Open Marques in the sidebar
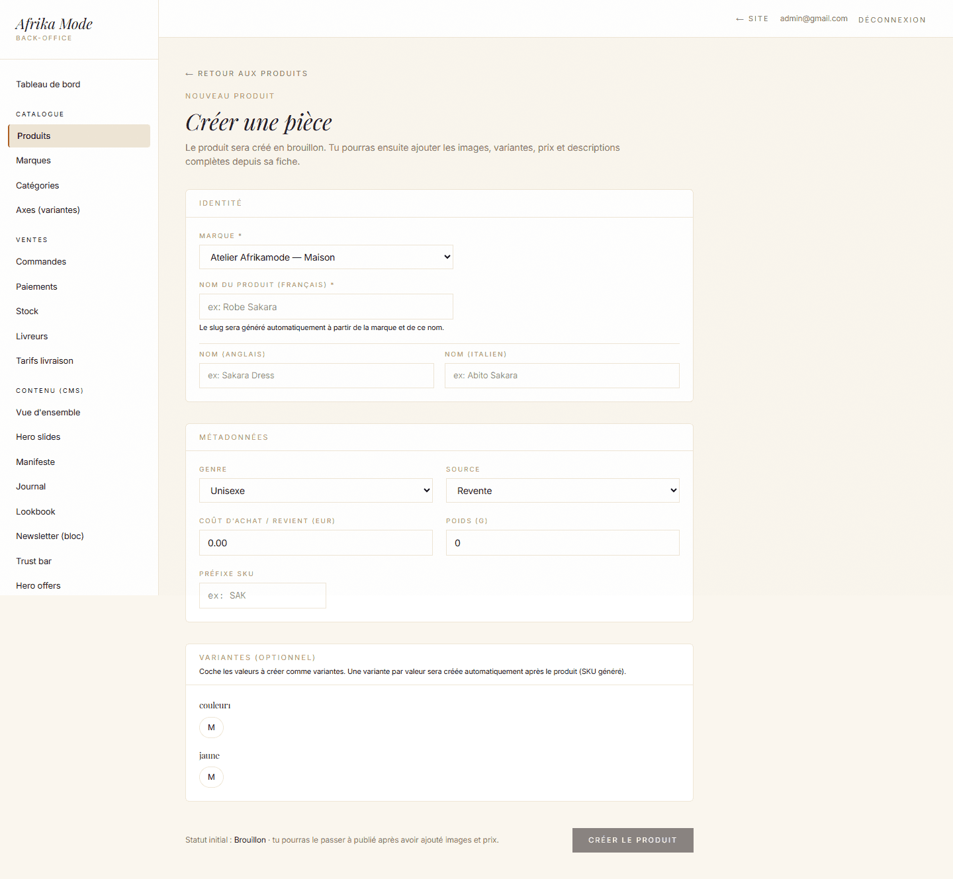The image size is (953, 879). click(x=79, y=161)
